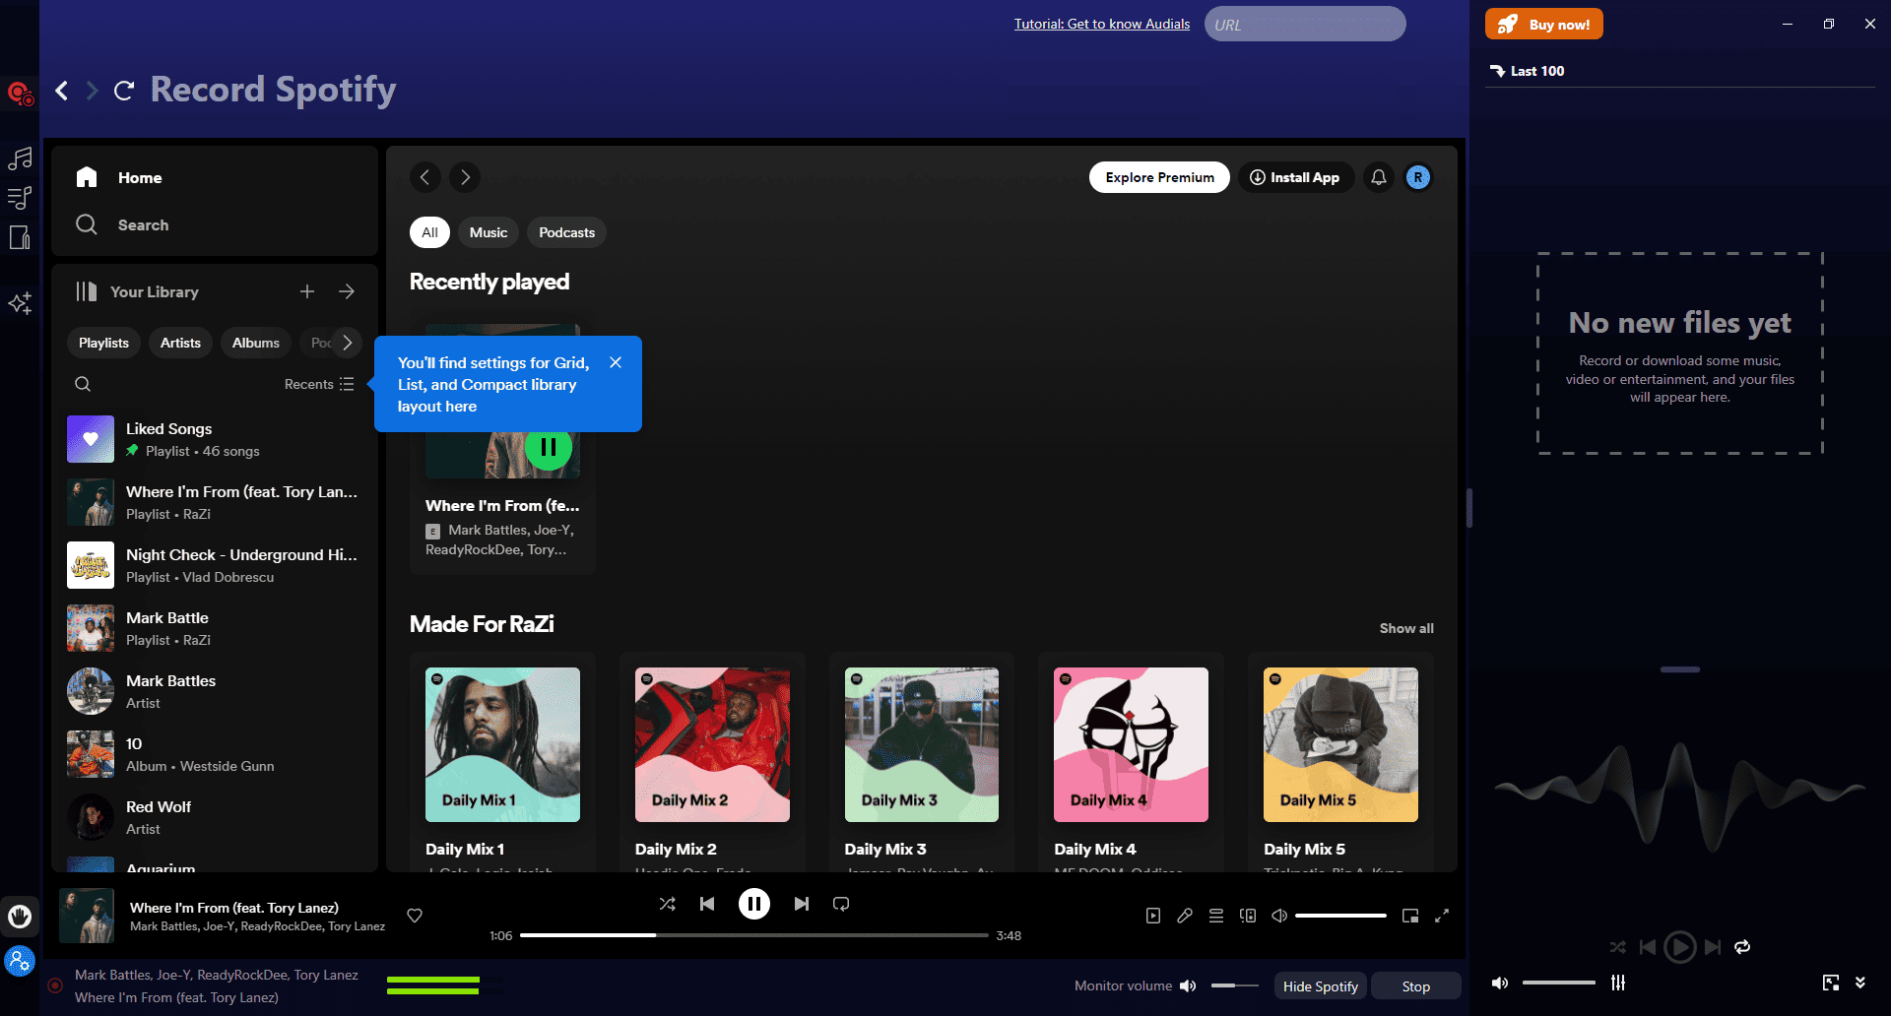Expand Your Library with the arrow icon
Screen dimensions: 1891x1016
coord(347,291)
